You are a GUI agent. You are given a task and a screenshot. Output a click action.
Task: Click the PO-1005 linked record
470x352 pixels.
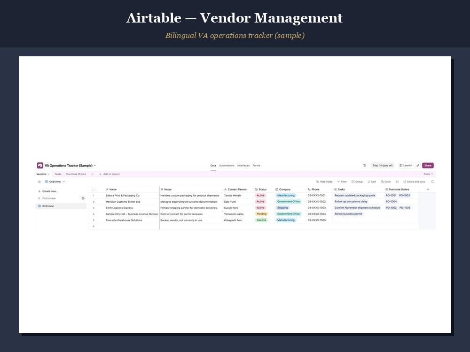405,208
